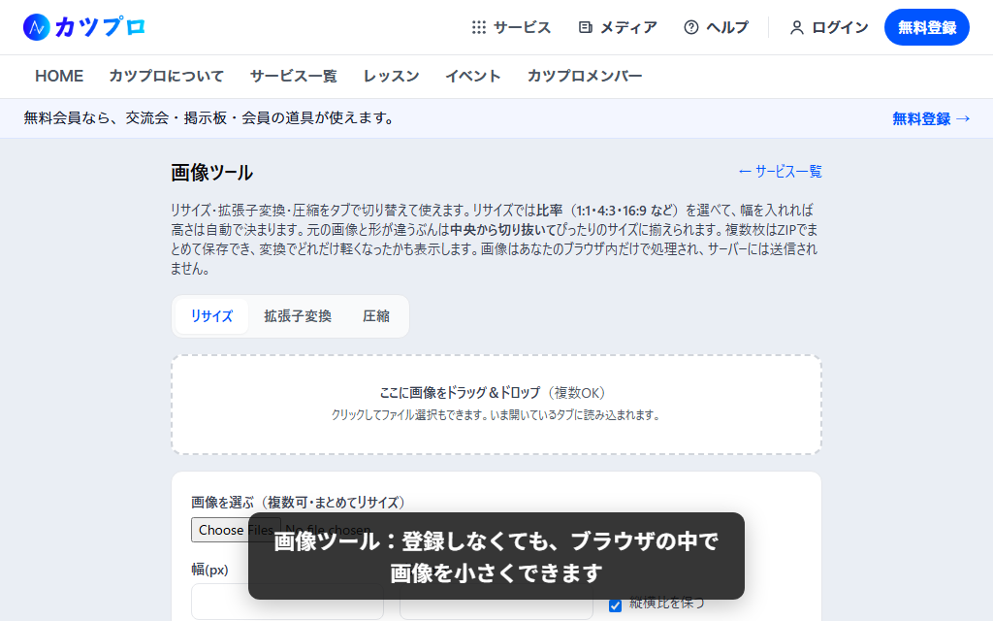Open イベント in navigation bar
The width and height of the screenshot is (993, 621).
click(473, 76)
